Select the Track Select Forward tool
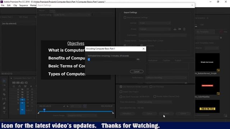Screen dimensions: 230x129 point(4,85)
